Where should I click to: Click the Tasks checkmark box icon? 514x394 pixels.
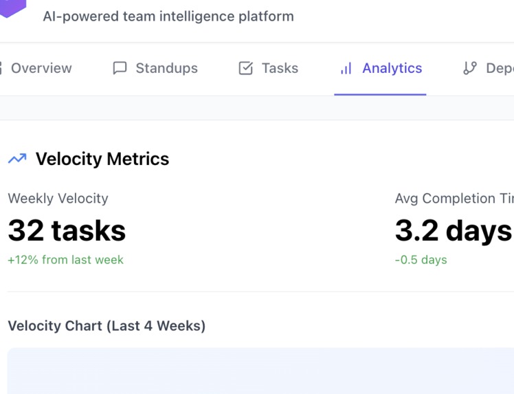pyautogui.click(x=245, y=68)
